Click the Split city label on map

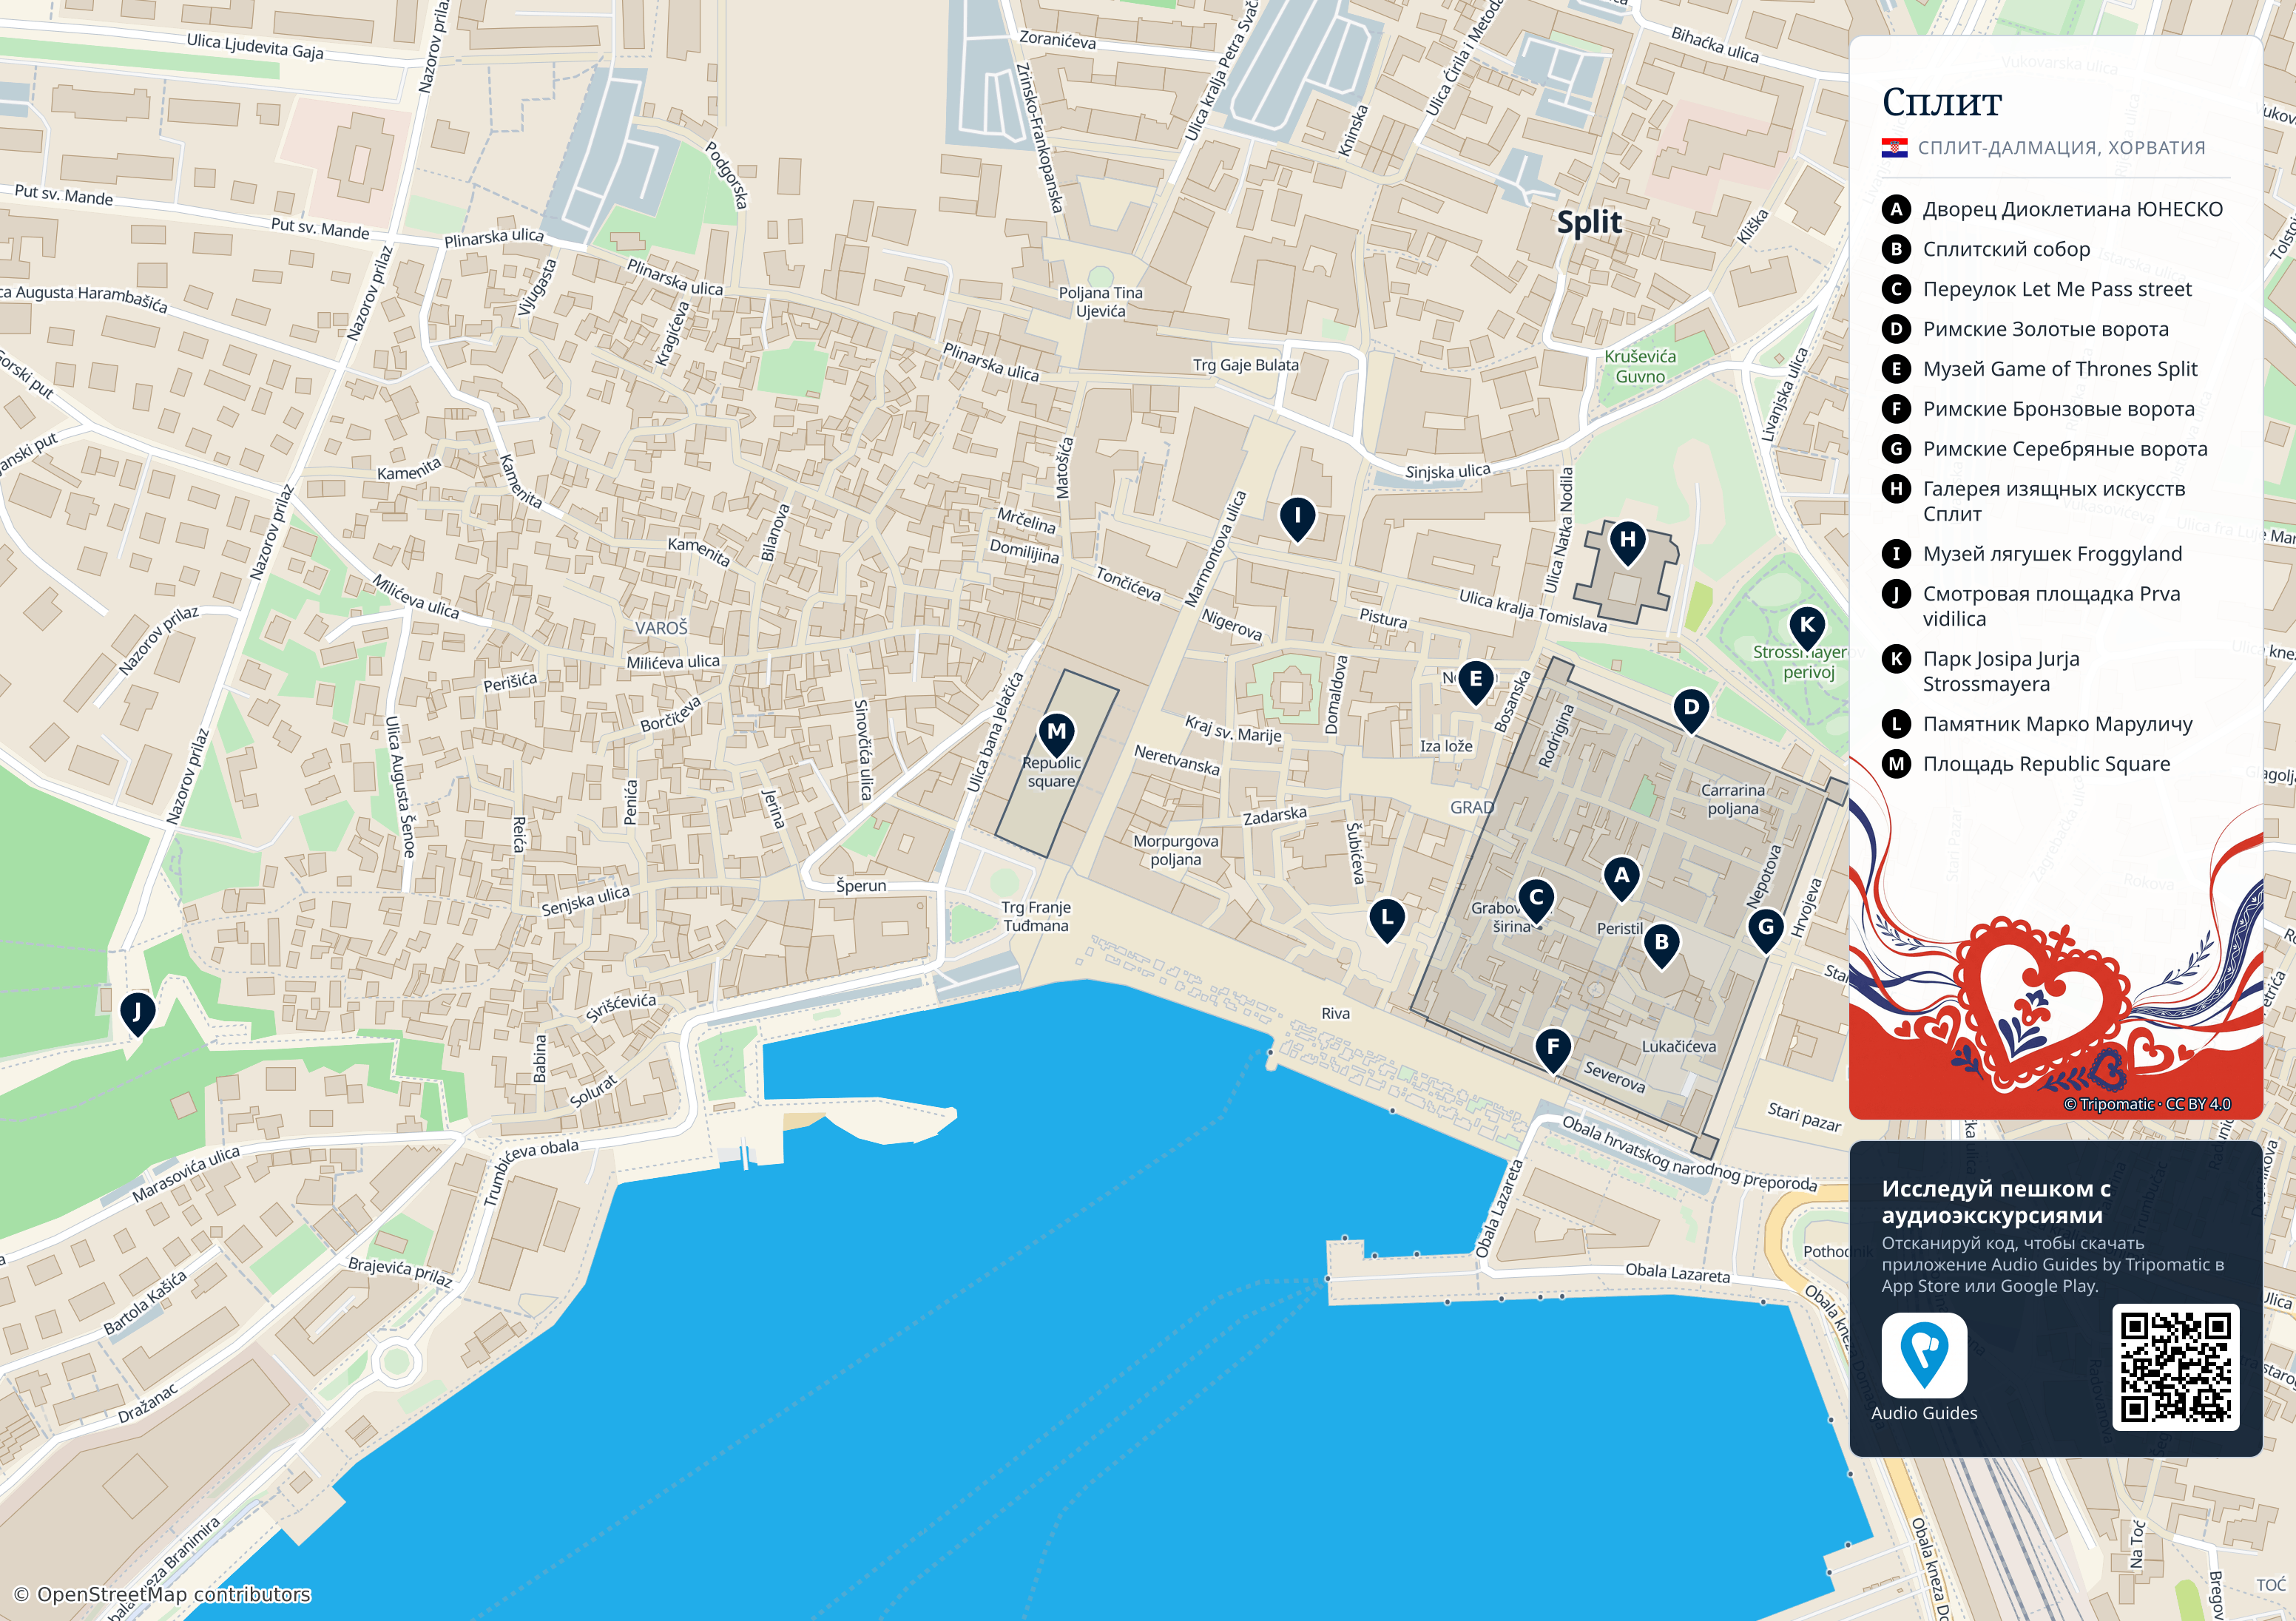point(1589,223)
